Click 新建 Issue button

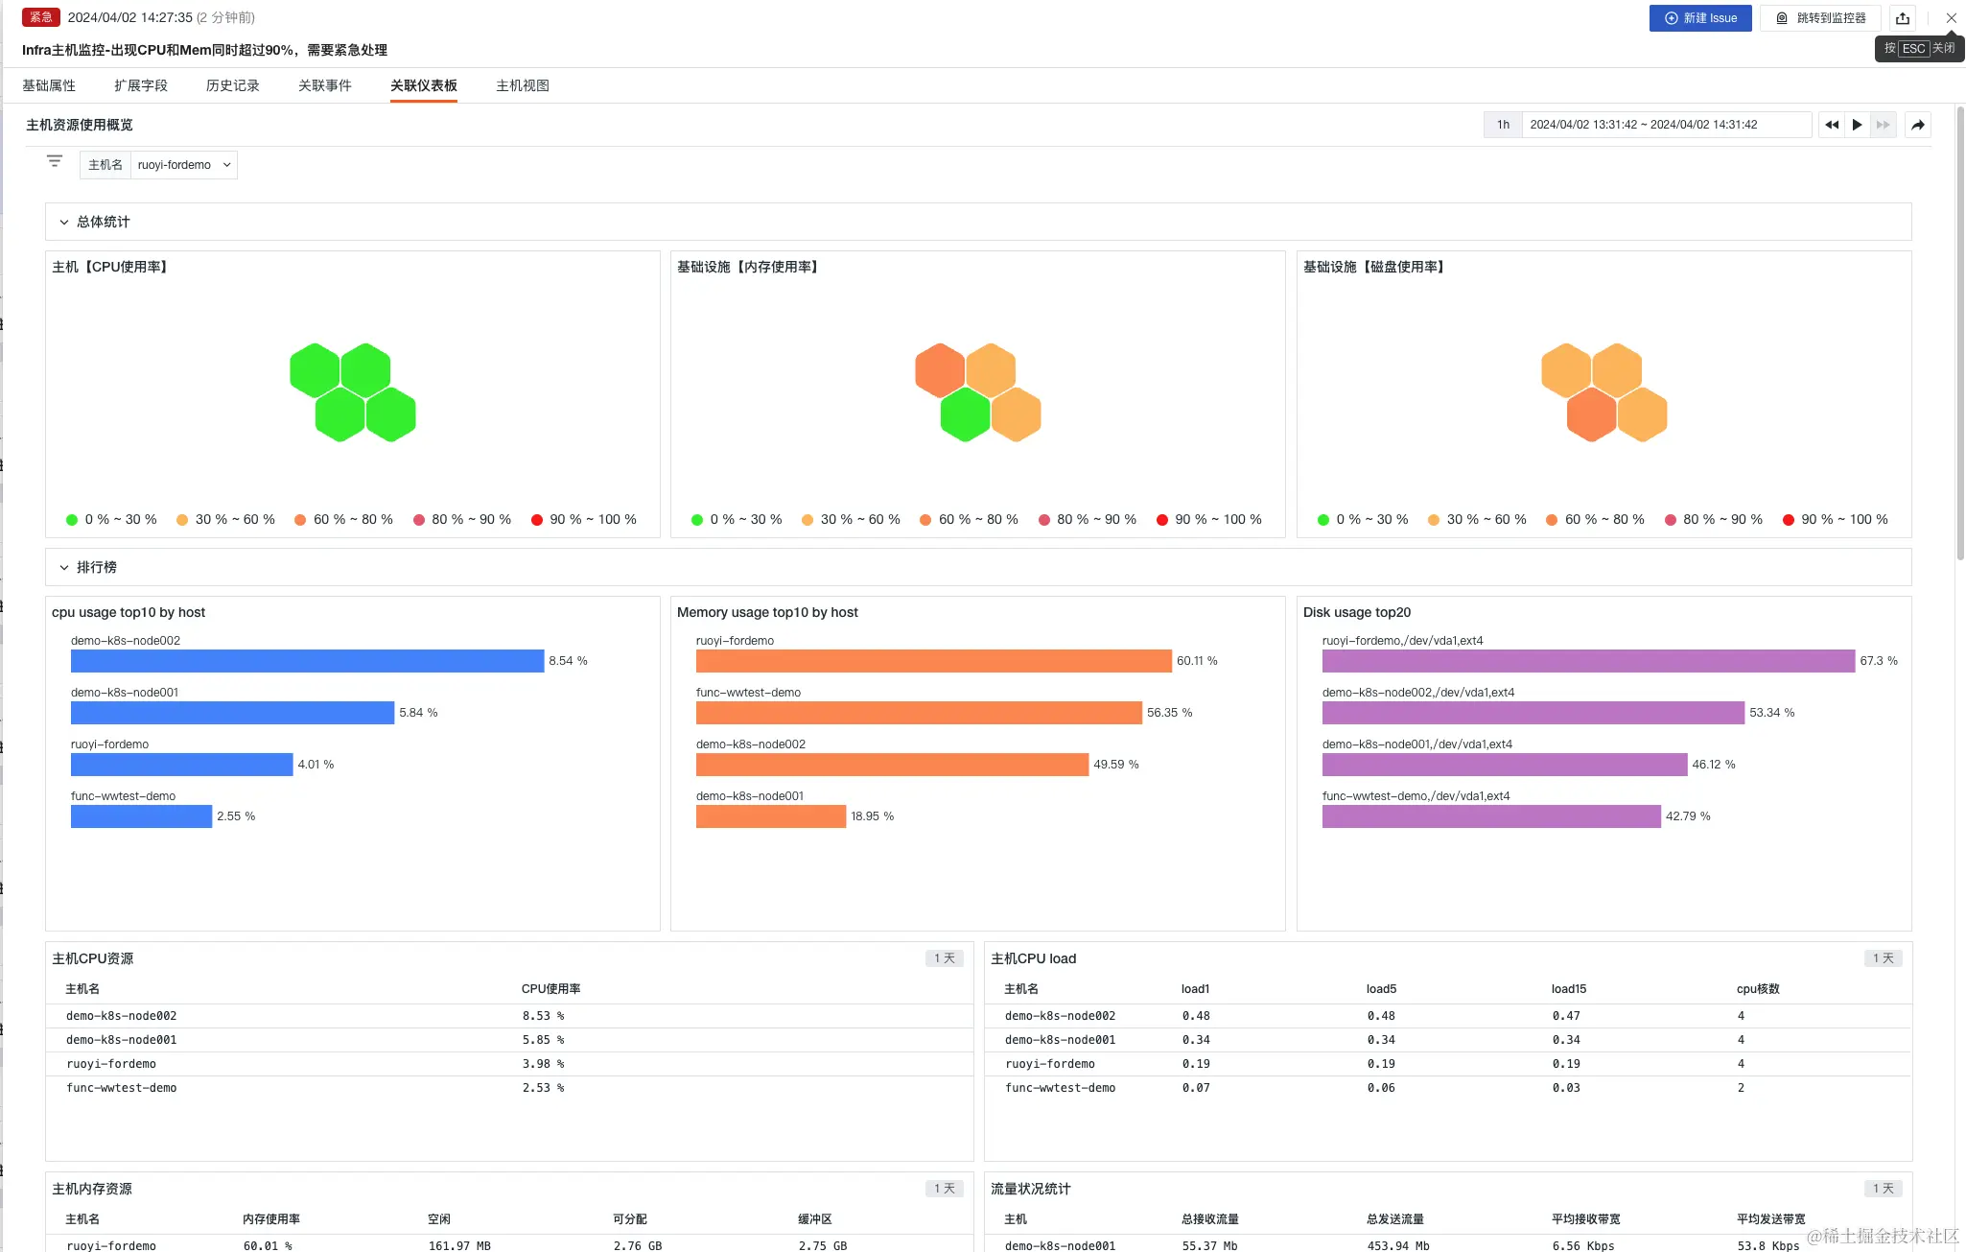point(1700,18)
